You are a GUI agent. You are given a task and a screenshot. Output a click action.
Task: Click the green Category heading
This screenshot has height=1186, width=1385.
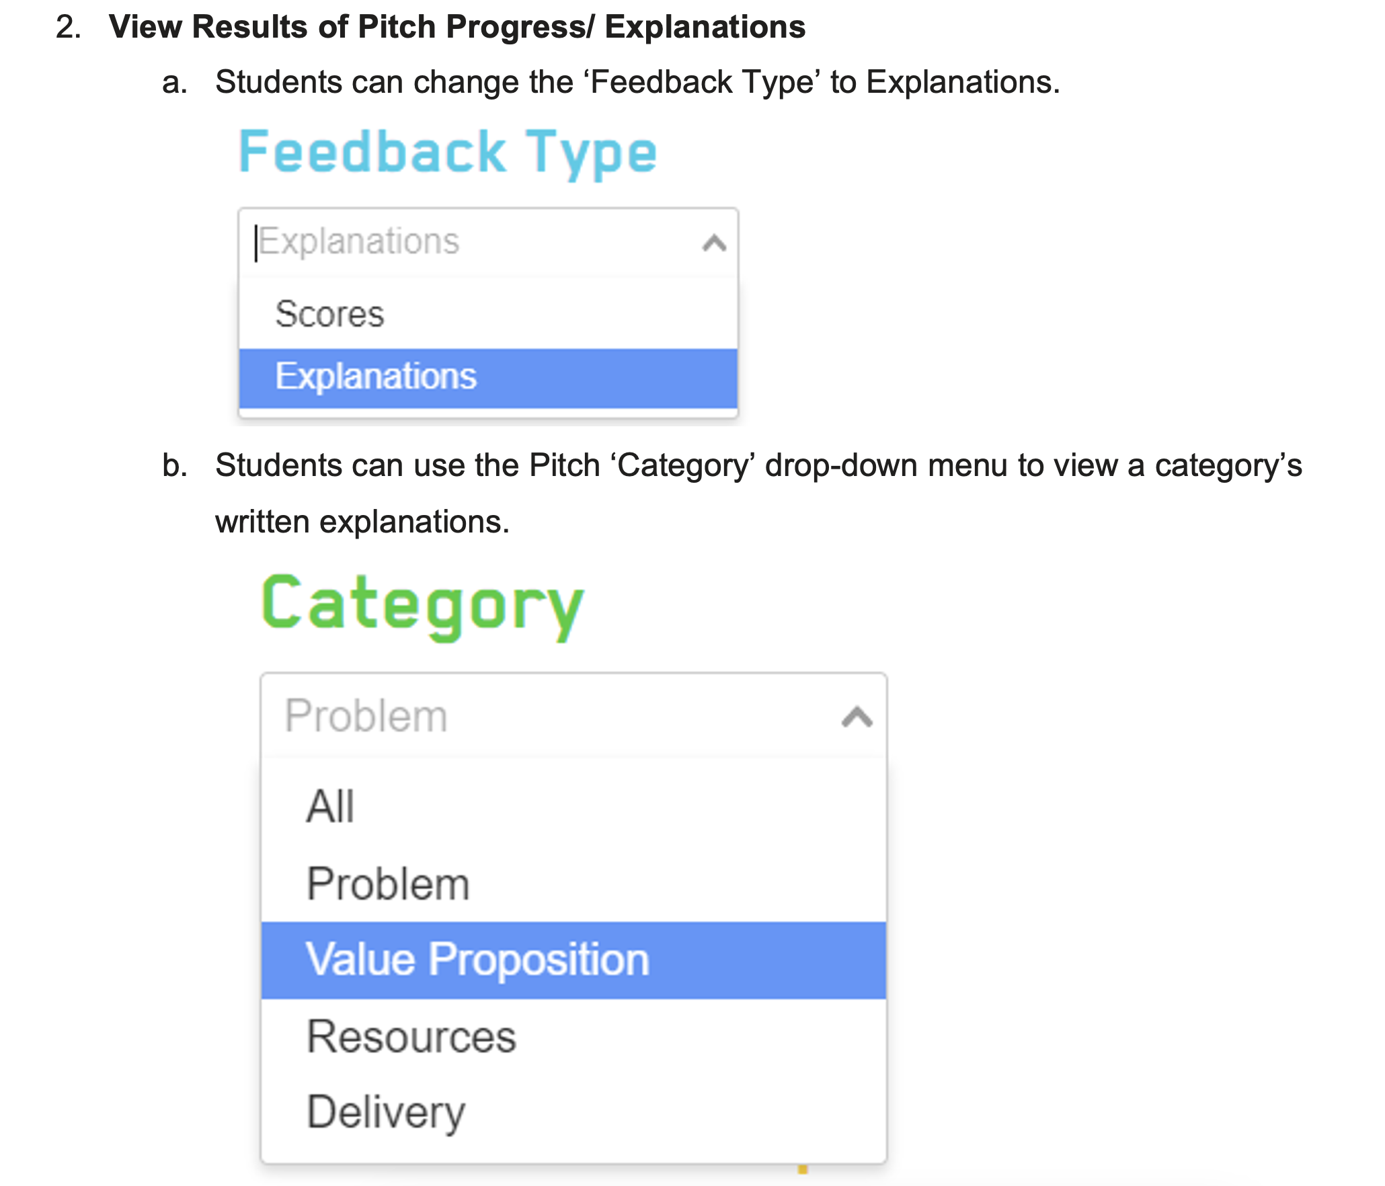422,605
